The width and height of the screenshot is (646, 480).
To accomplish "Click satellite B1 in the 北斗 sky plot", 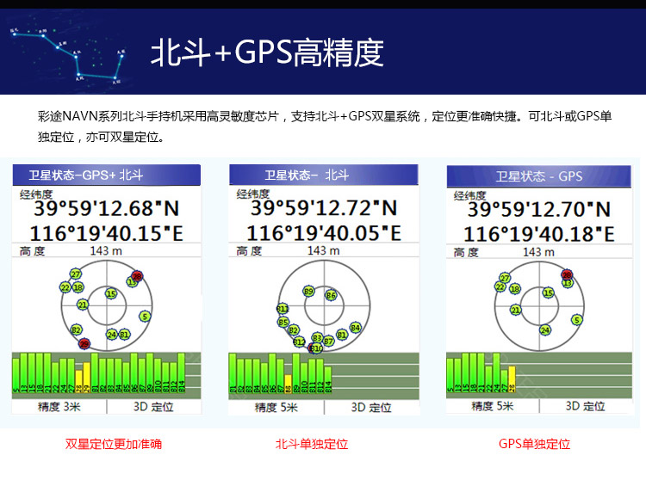I will pyautogui.click(x=342, y=335).
